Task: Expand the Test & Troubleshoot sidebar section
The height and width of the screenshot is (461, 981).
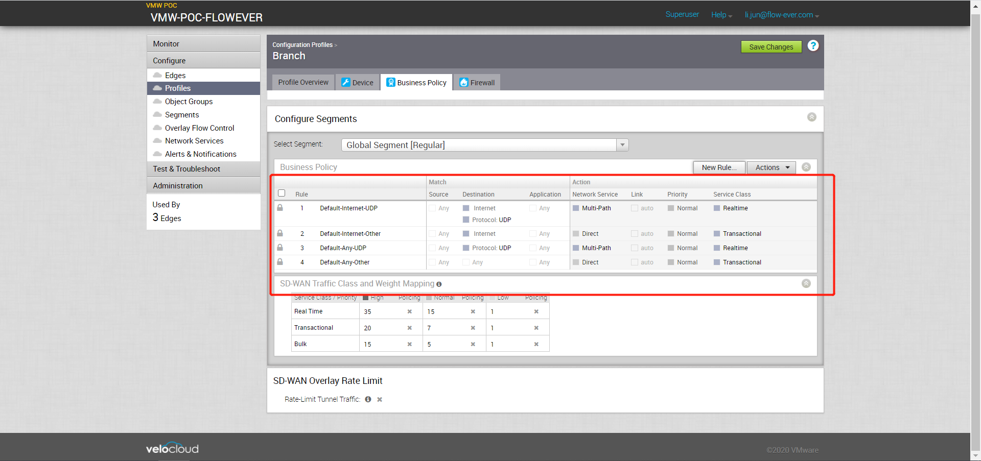Action: pos(203,169)
